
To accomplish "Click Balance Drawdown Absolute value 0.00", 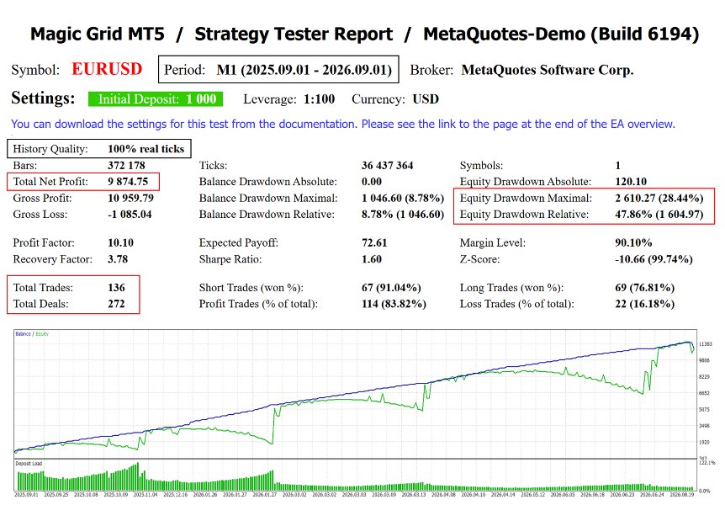I will (x=371, y=182).
